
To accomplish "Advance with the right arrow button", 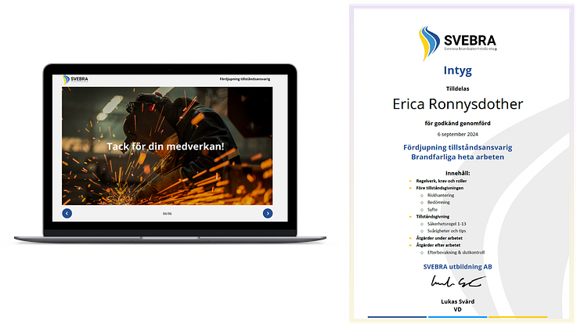I will [x=268, y=214].
